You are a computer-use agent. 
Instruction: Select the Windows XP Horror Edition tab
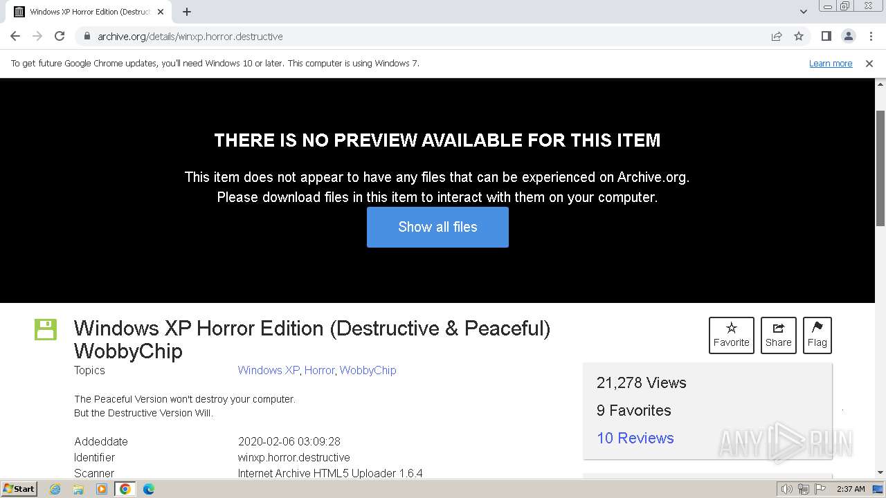coord(89,12)
